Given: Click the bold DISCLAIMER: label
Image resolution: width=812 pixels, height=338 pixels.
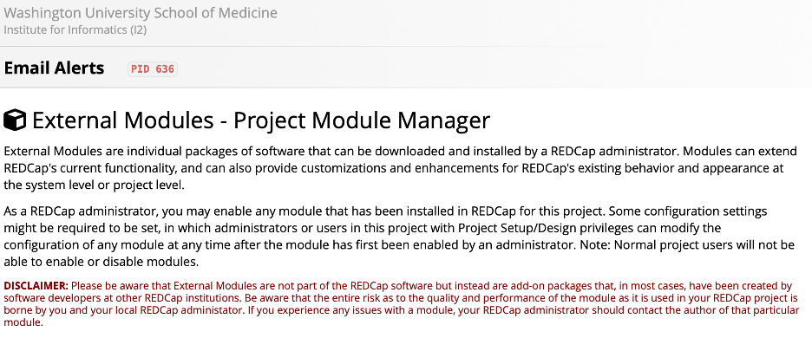Looking at the screenshot, I should [36, 286].
